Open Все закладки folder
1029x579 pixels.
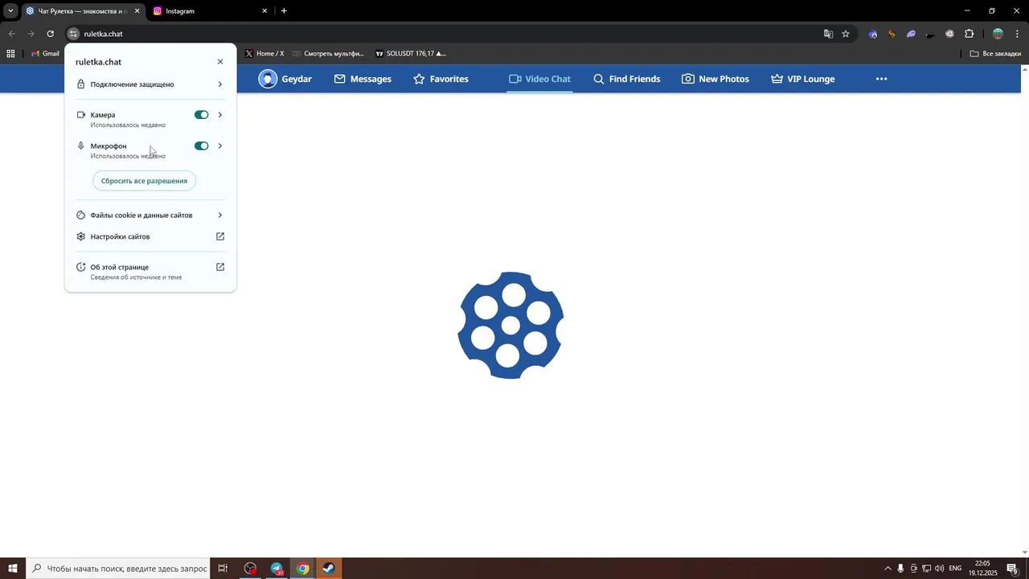tap(995, 54)
